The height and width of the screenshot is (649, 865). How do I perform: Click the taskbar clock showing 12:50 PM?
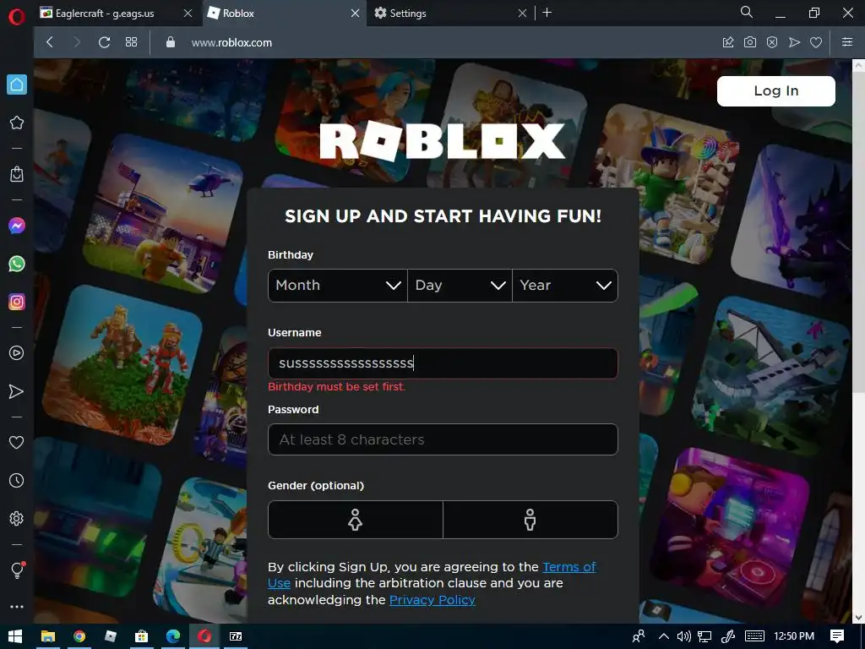(794, 636)
